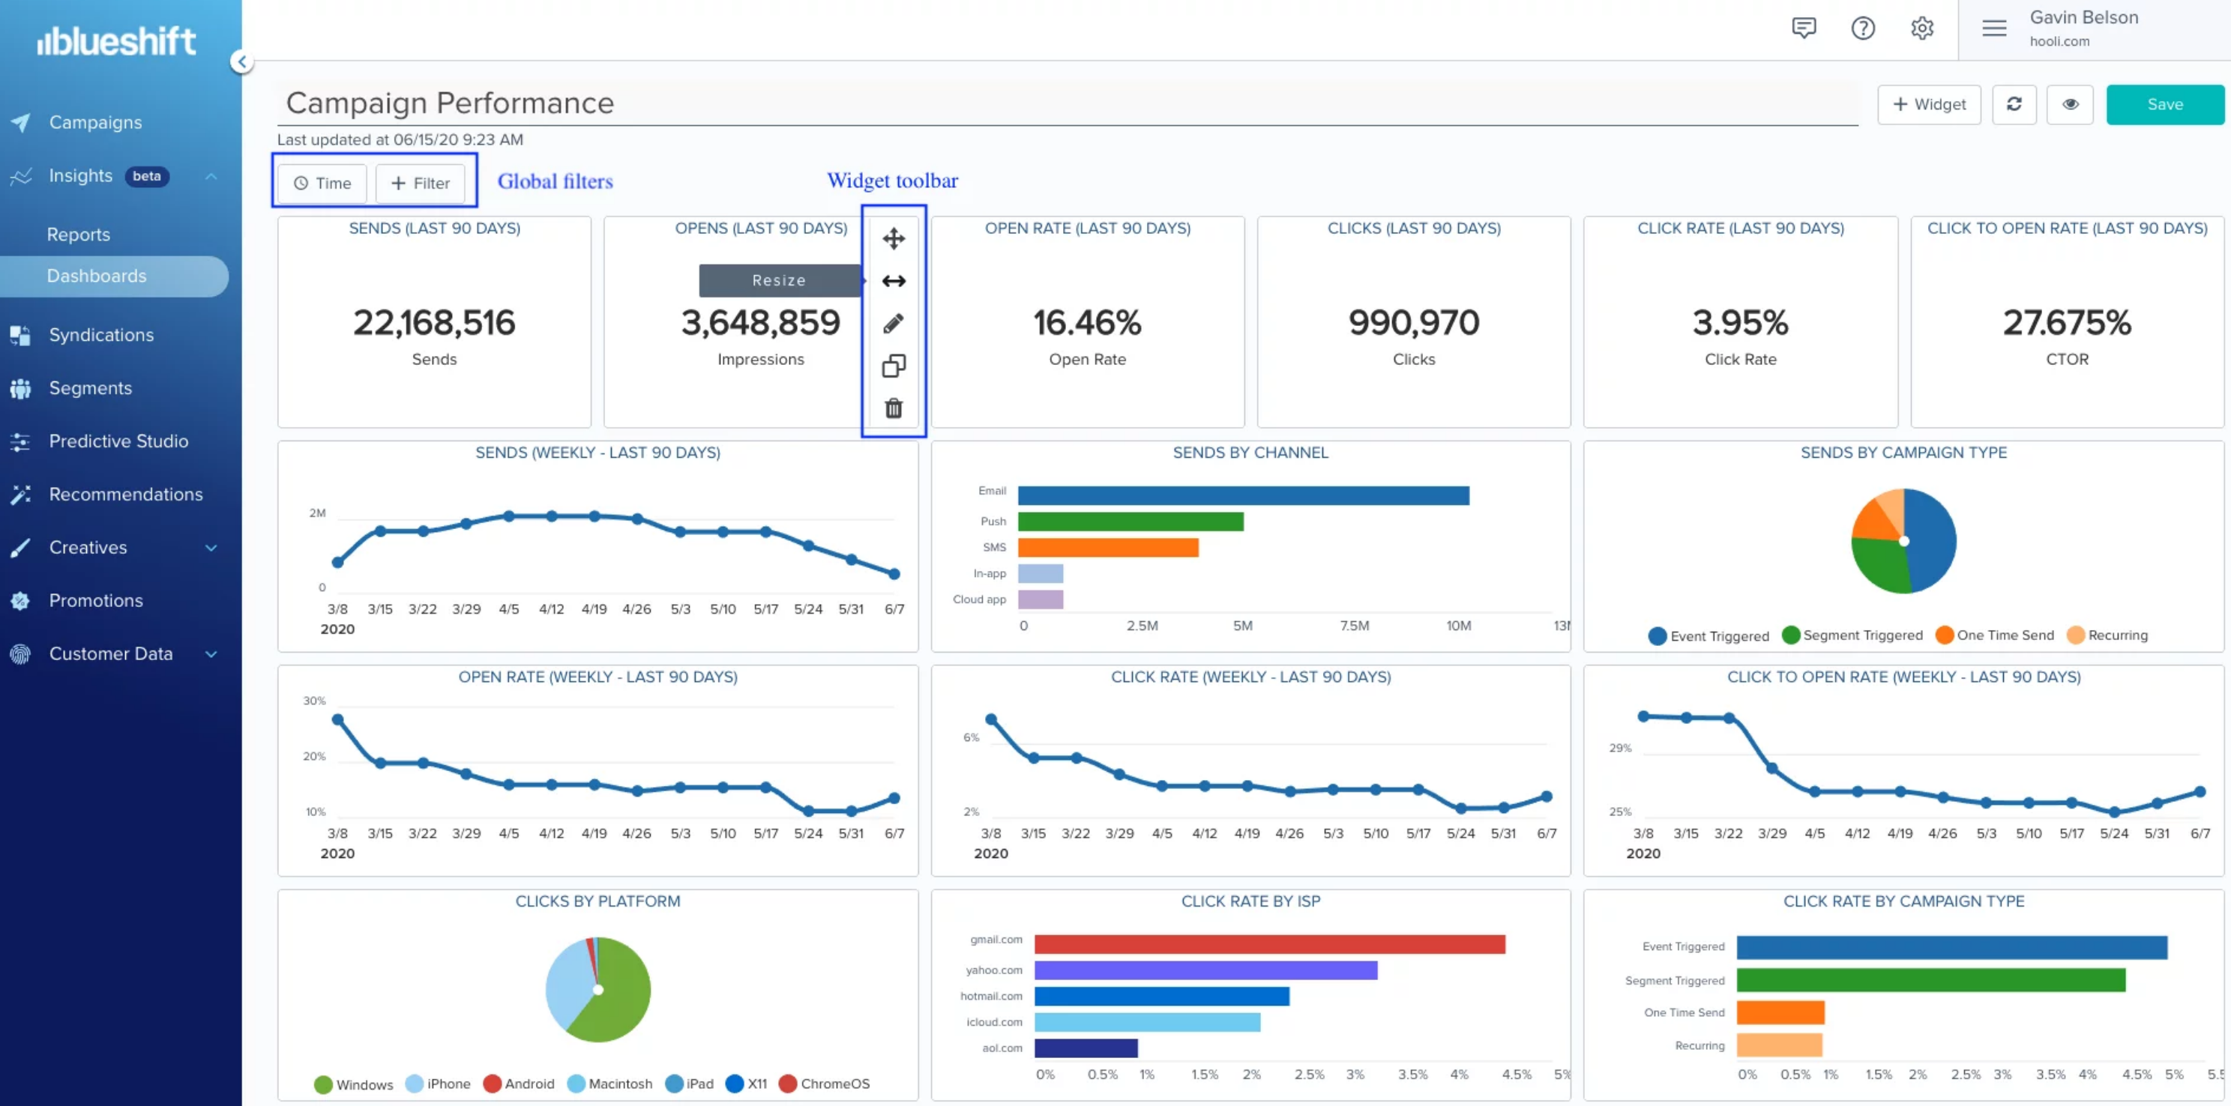Collapse the Insights menu section
The image size is (2231, 1106).
(211, 177)
